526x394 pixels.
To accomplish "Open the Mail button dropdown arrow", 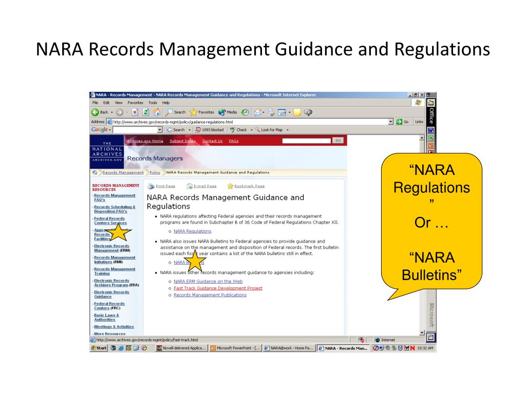I will coord(264,112).
